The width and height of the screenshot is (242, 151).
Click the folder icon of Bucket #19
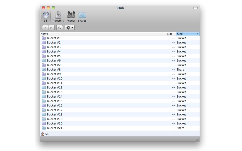tap(44, 119)
